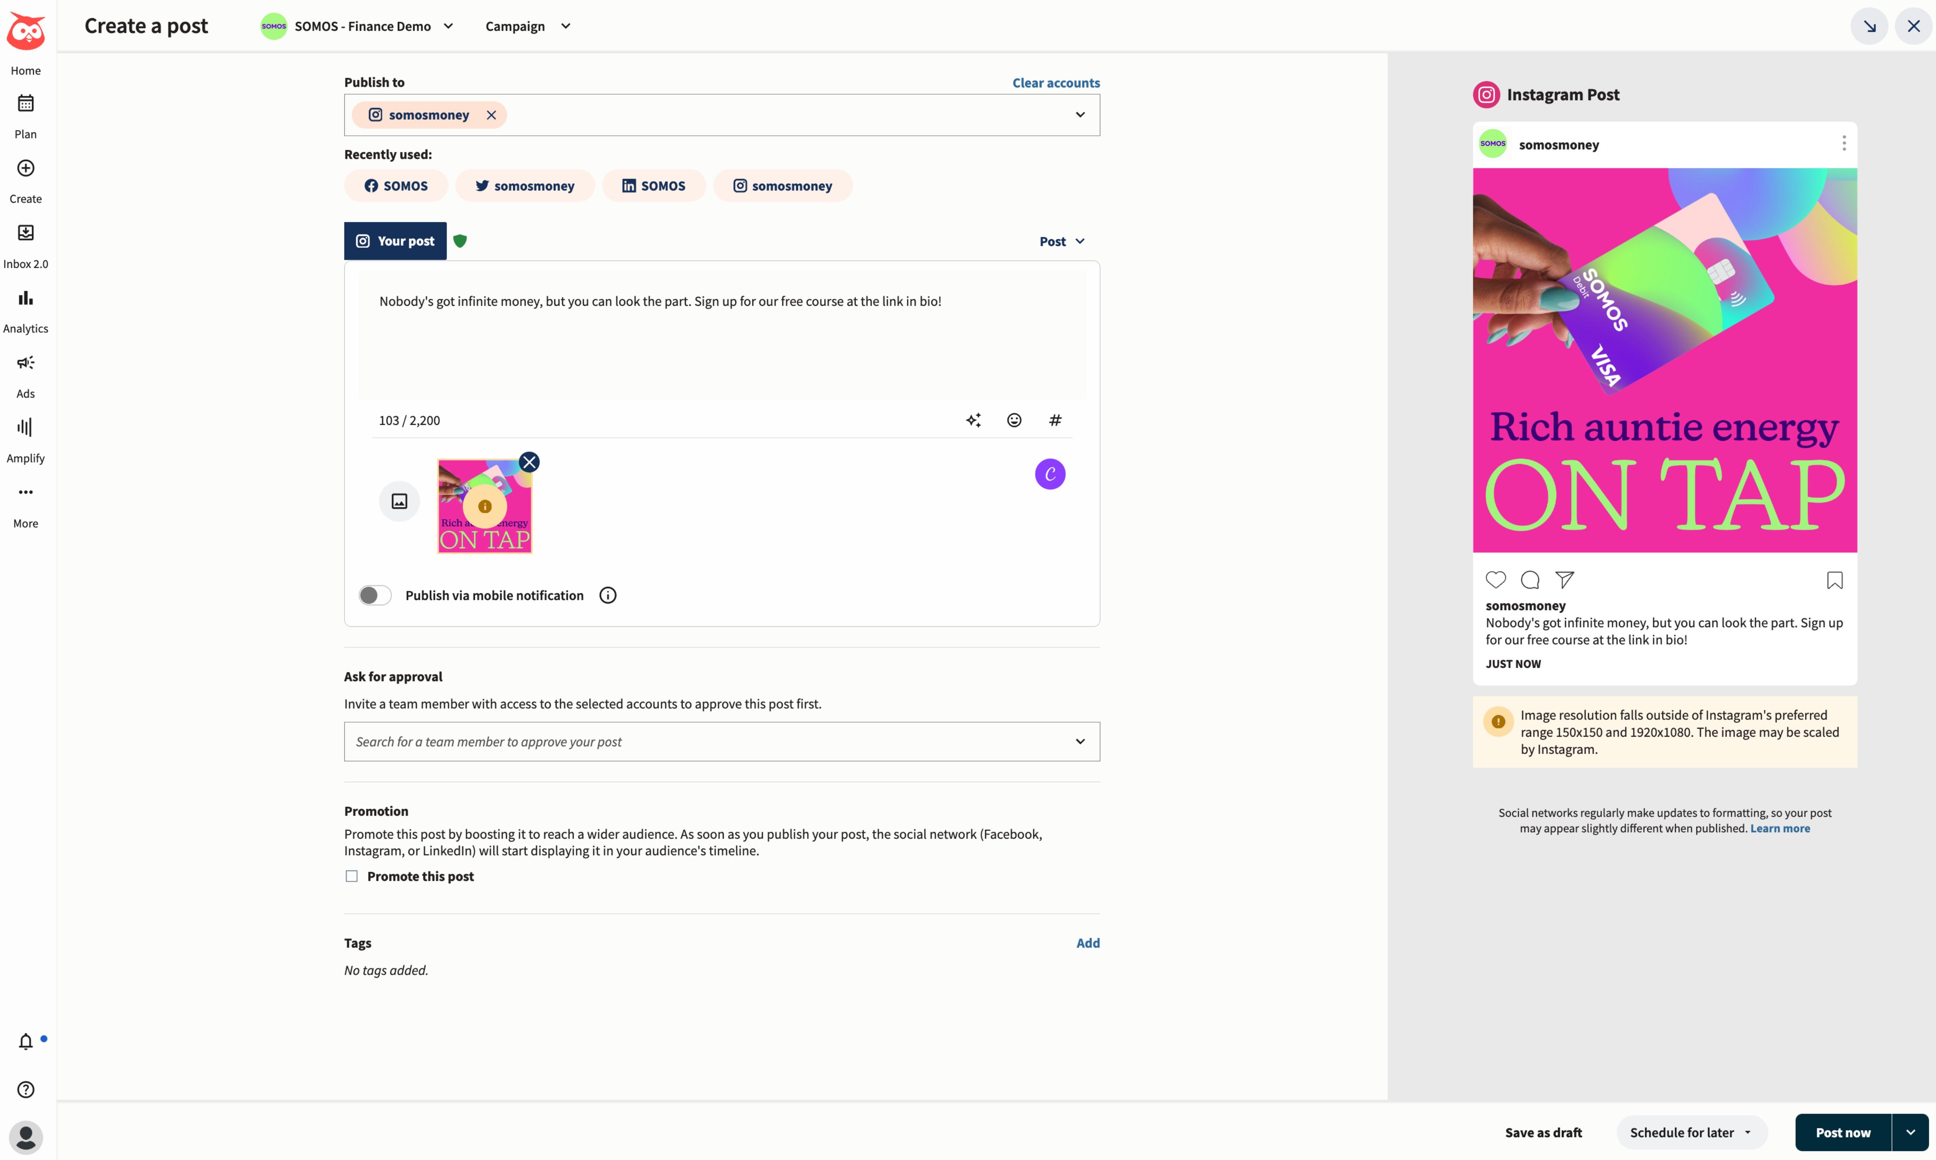This screenshot has width=1936, height=1160.
Task: Open the Help question mark icon
Action: (x=26, y=1089)
